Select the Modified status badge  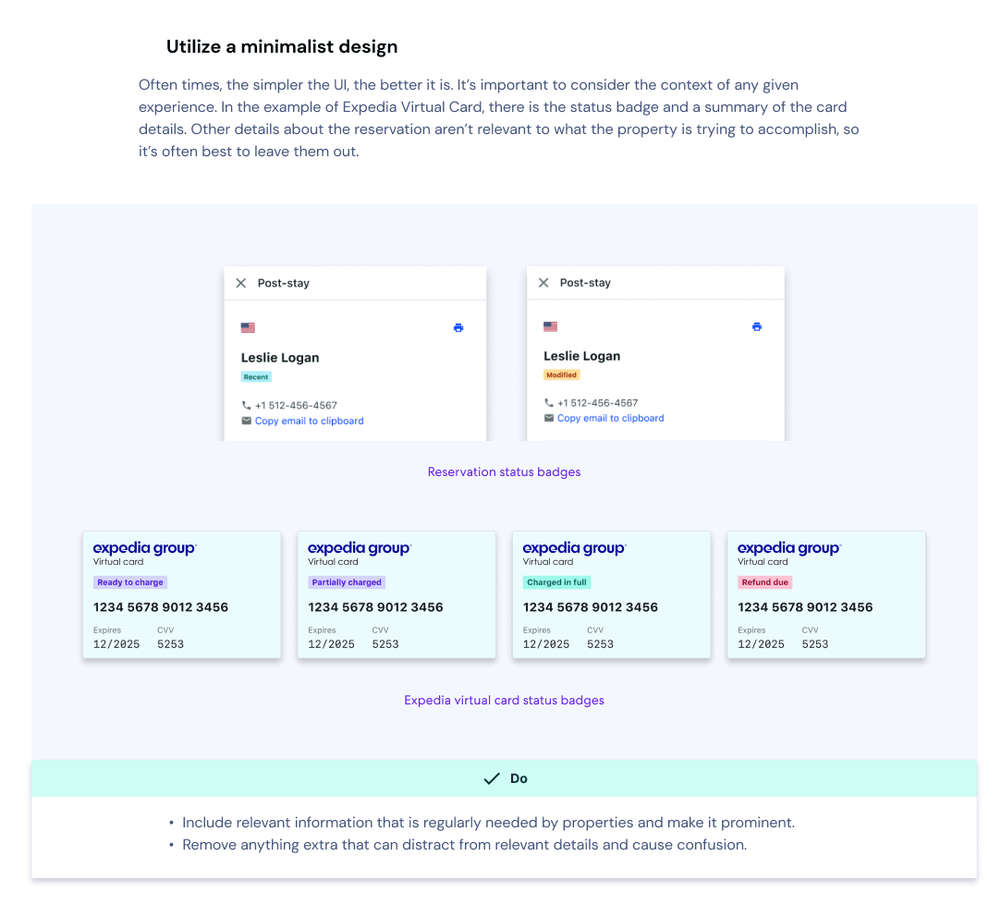561,375
